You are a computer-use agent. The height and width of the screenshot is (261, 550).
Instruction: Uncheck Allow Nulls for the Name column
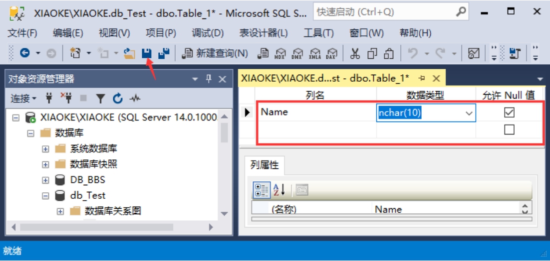click(x=509, y=112)
